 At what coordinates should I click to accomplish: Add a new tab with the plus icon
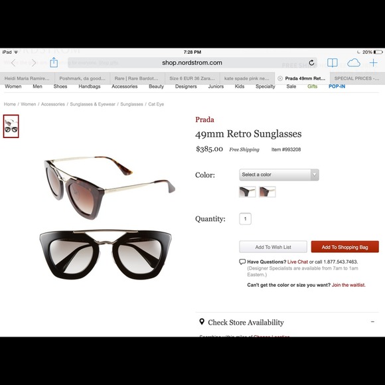click(373, 63)
